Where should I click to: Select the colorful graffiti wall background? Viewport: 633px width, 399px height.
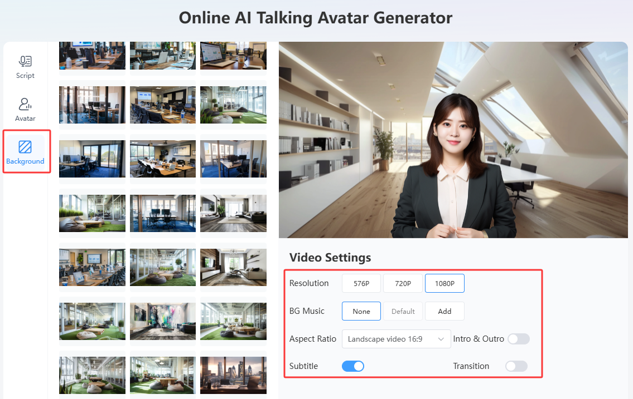(x=162, y=321)
